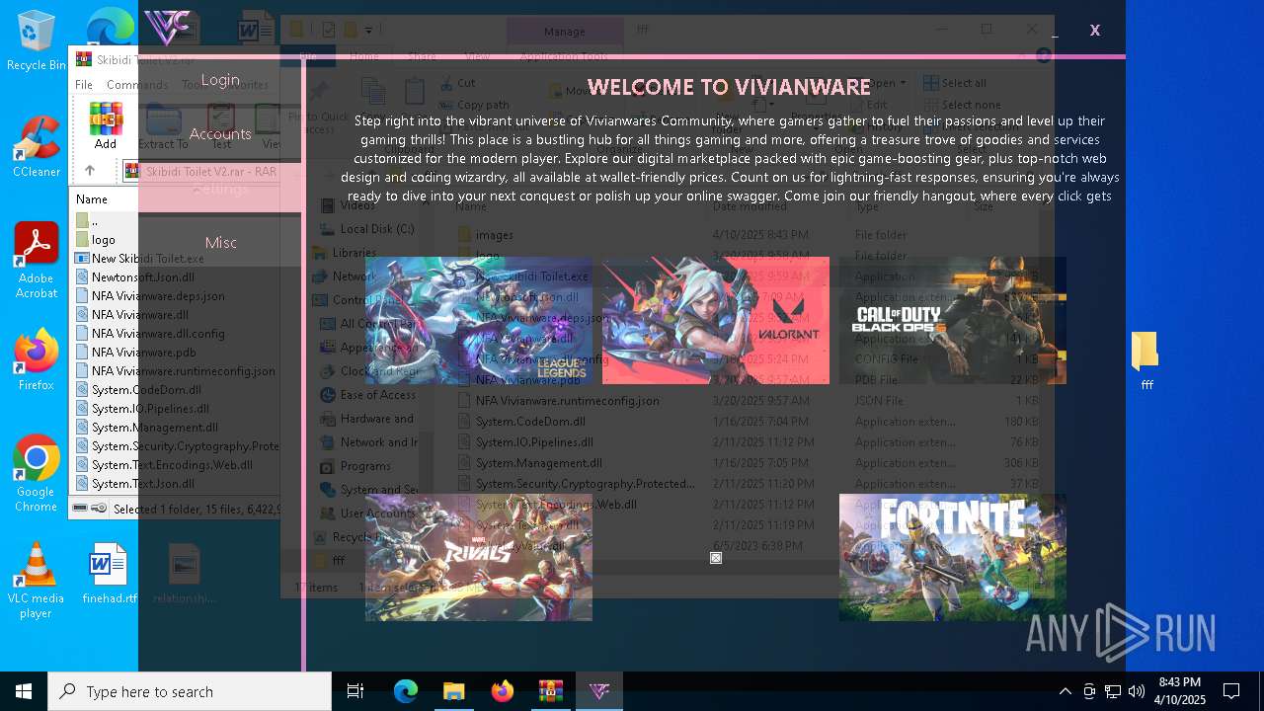Open Adobe Acrobat desktop shortcut
1264x711 pixels.
[37, 261]
